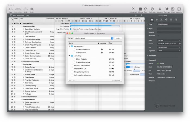
Task: Collapse the Management folder
Action: (x=69, y=46)
